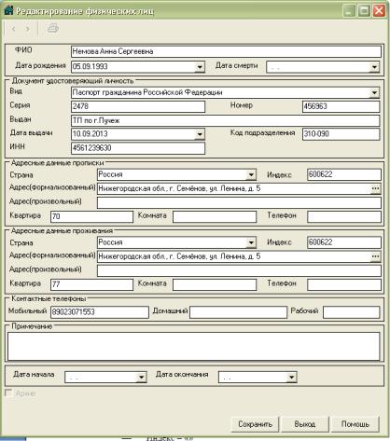Viewport: 390px width, 441px height.
Task: Click the Помощь button
Action: point(355,424)
